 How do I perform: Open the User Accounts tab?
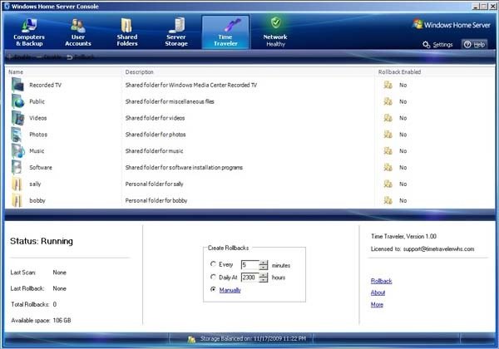[78, 32]
